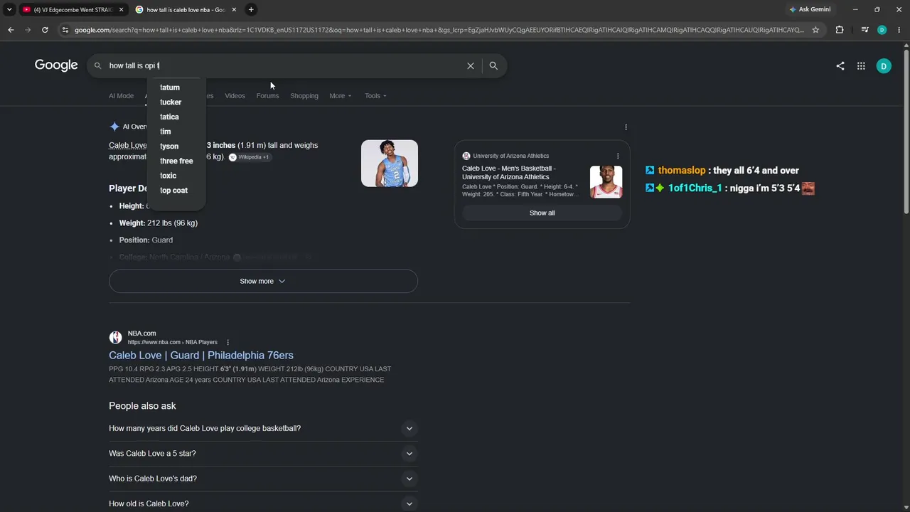Click the browser address bar URL
This screenshot has width=910, height=512.
coord(439,30)
